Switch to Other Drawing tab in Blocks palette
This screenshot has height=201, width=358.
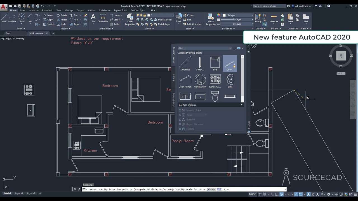point(173,100)
